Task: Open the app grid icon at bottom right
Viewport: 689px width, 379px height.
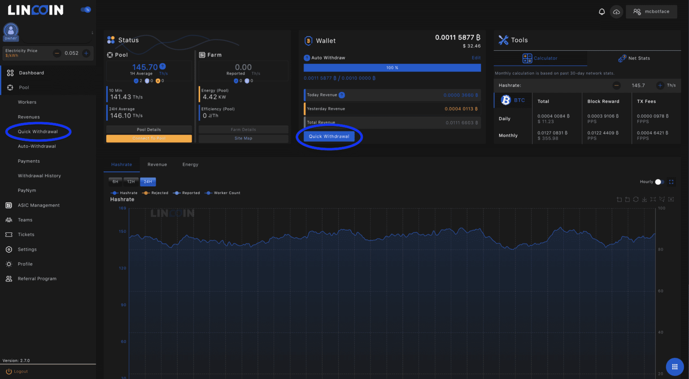Action: [675, 366]
